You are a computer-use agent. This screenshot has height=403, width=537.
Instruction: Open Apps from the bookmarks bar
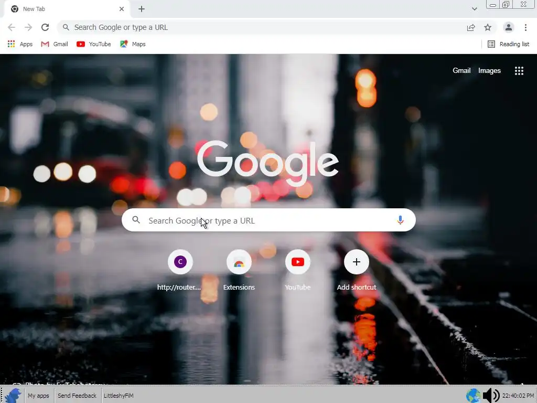(x=20, y=44)
